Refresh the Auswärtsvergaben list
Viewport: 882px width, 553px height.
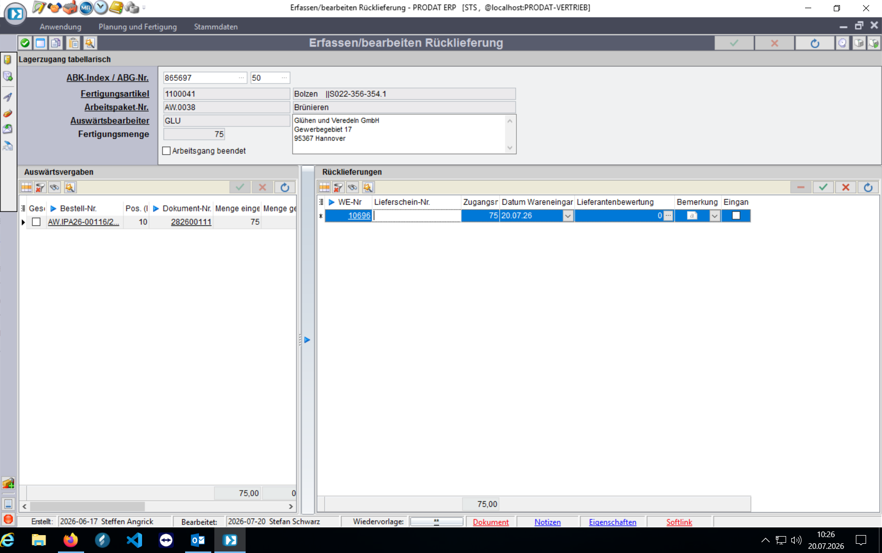pyautogui.click(x=285, y=187)
